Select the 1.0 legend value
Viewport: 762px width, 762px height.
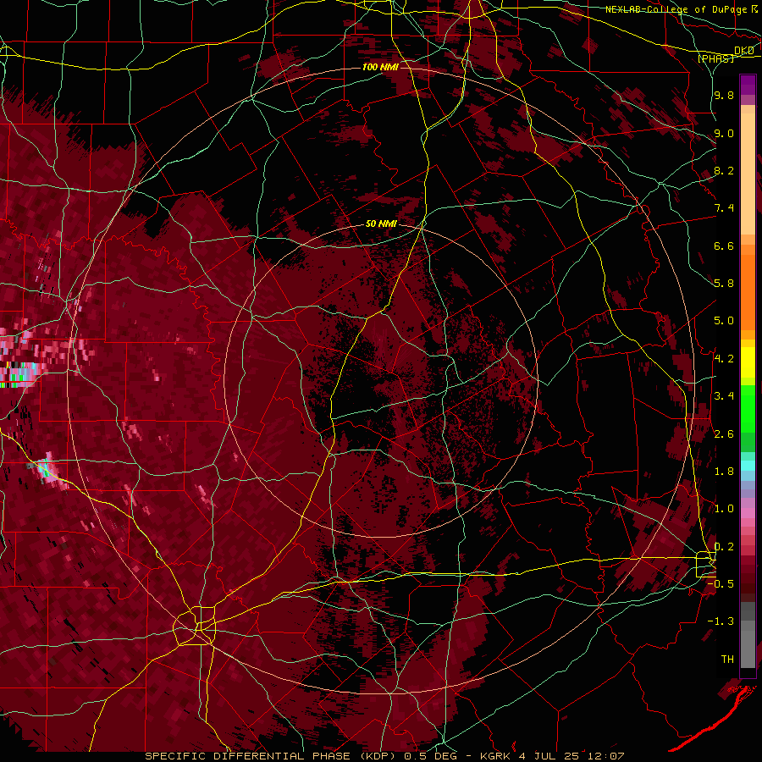(x=724, y=509)
